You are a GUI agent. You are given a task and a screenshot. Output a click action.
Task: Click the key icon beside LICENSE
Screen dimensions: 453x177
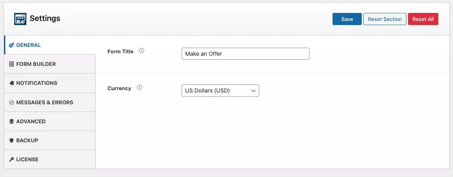point(11,160)
